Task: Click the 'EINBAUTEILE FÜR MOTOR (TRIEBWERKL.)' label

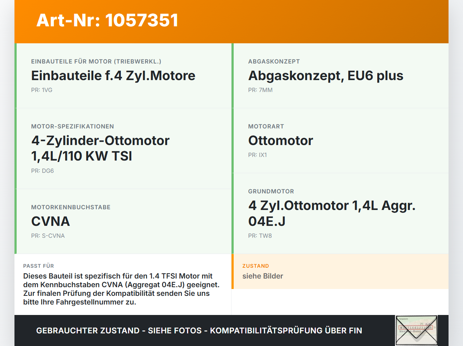Action: 96,61
